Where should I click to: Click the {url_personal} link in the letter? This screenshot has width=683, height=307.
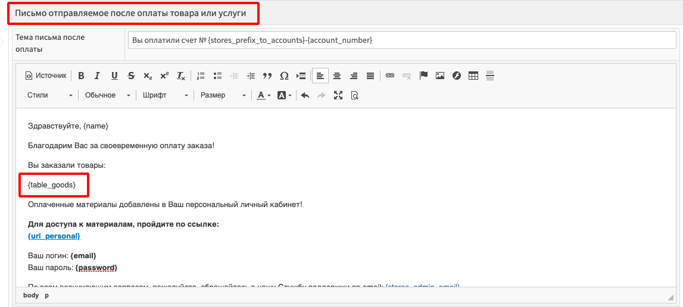point(54,236)
